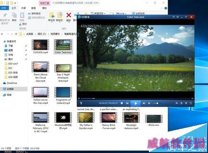
Task: Open the 文件 menu tab
Action: point(4,8)
